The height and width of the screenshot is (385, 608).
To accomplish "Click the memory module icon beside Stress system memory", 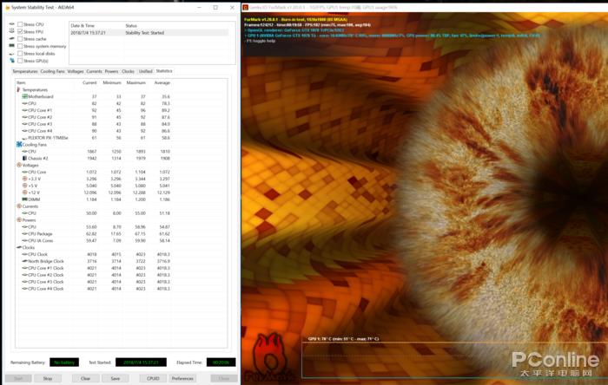I will (x=11, y=46).
